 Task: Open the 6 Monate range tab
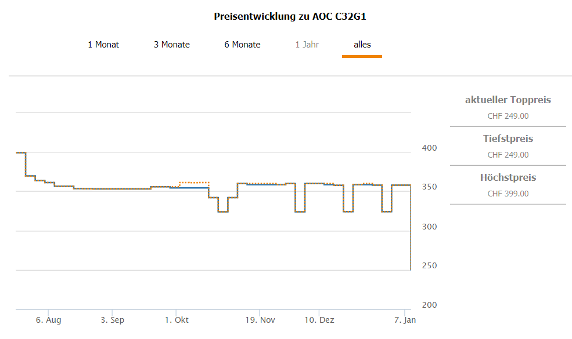point(242,45)
